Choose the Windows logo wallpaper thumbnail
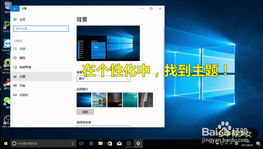This screenshot has height=149, width=263. tap(84, 100)
